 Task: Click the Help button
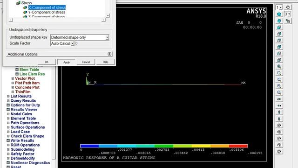tap(106, 62)
